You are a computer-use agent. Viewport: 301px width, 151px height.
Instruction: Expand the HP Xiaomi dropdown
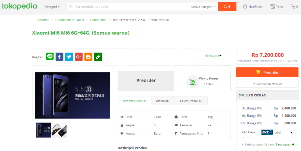click(213, 56)
